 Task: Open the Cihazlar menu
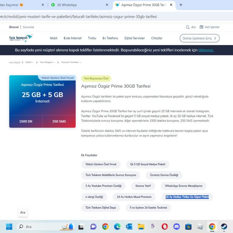pos(157,38)
